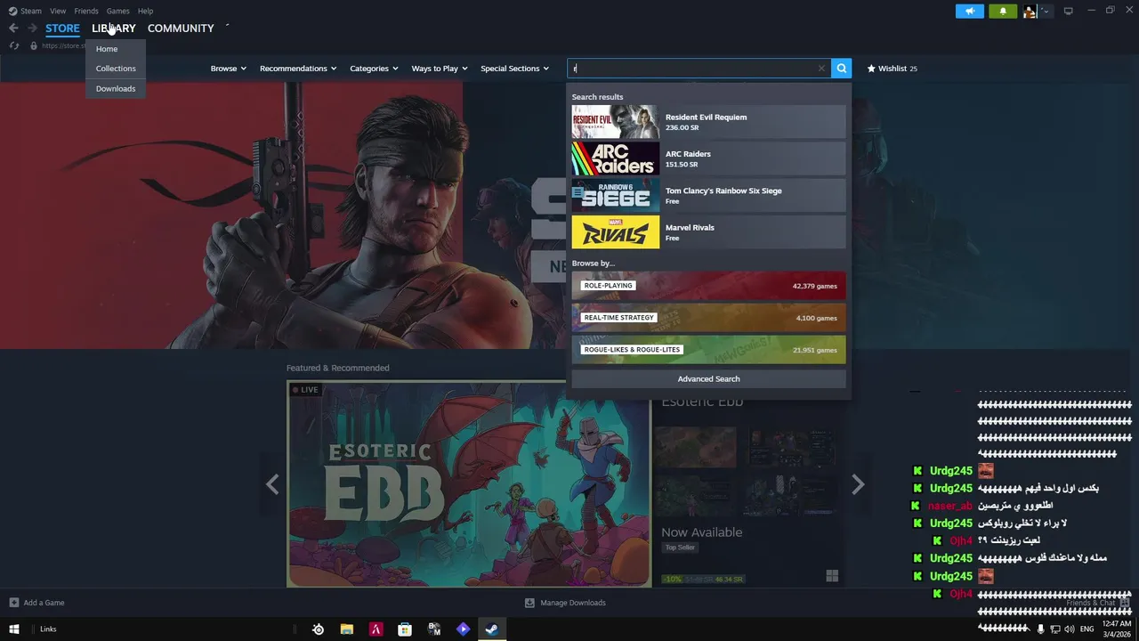Click the Marvel Rivals thumbnail image
This screenshot has width=1139, height=641.
click(x=616, y=232)
